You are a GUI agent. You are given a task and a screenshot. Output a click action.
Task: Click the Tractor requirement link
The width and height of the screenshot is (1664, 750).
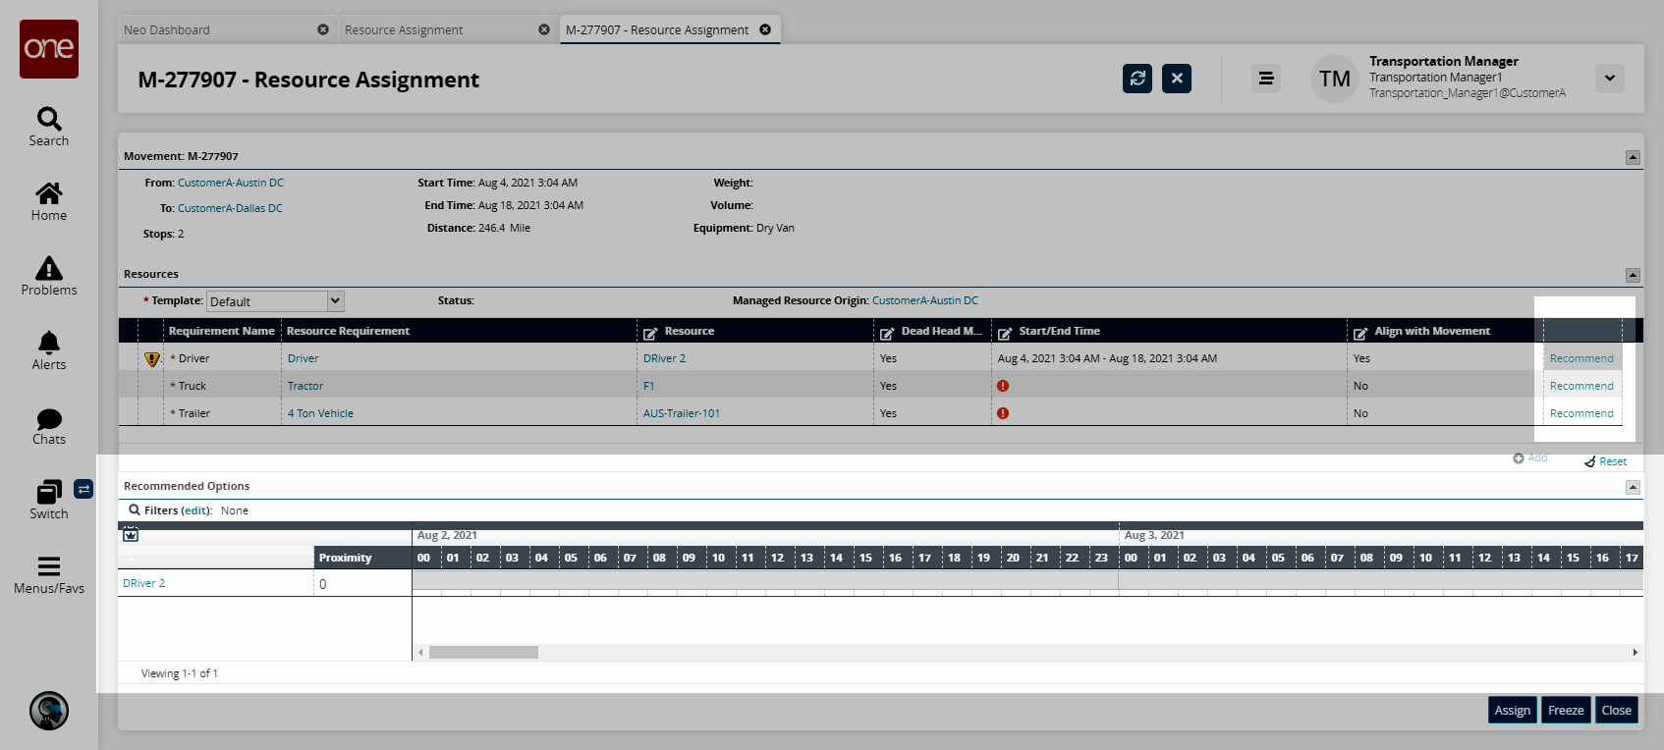(305, 386)
